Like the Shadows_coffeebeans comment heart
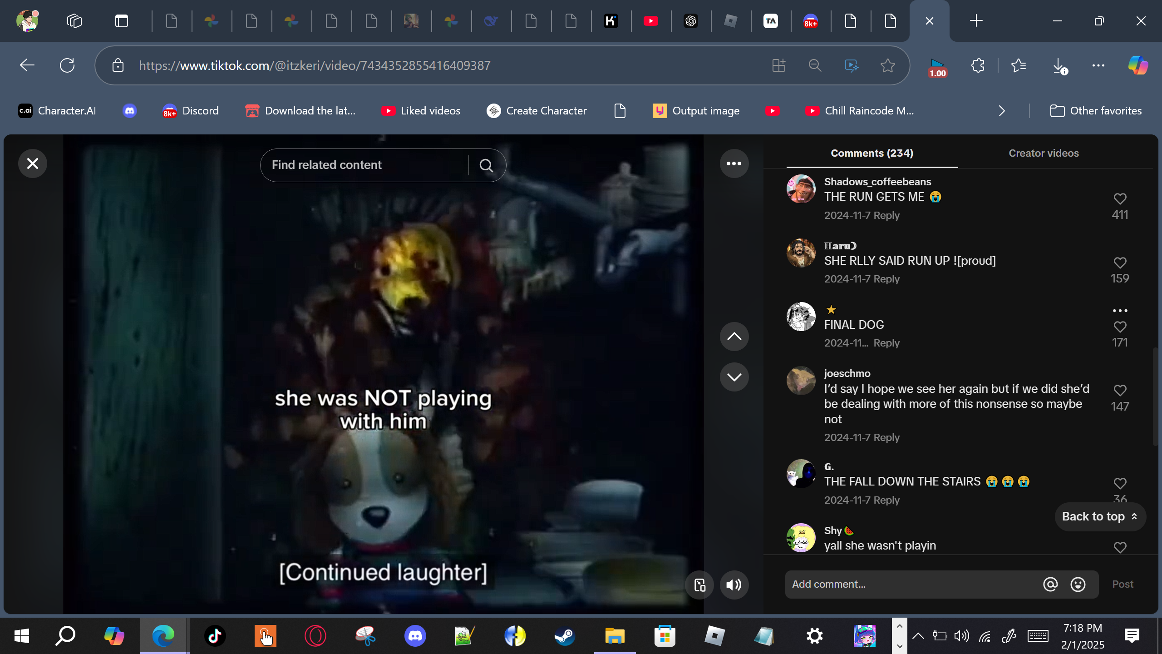This screenshot has width=1162, height=654. pos(1120,199)
